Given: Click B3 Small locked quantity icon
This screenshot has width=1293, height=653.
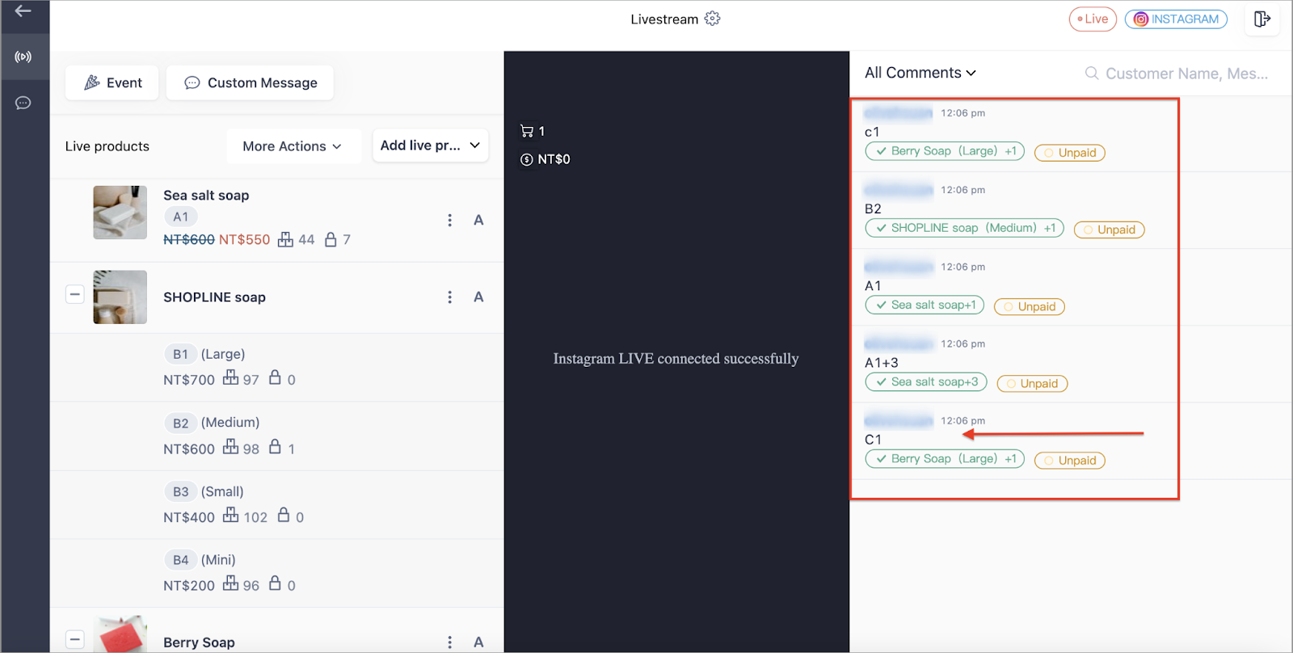Looking at the screenshot, I should coord(284,515).
